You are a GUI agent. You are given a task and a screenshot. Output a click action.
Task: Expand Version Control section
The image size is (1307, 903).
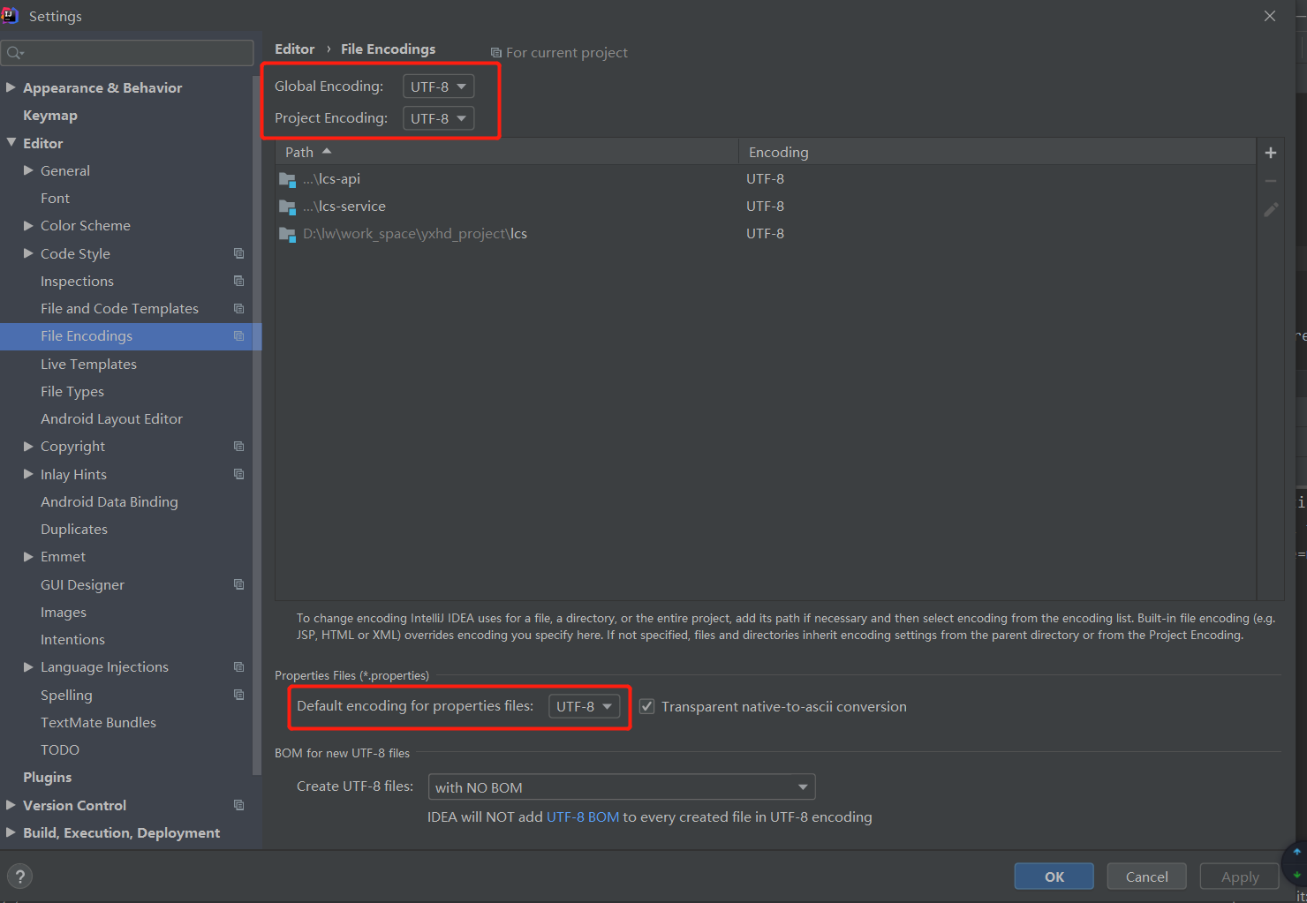11,805
